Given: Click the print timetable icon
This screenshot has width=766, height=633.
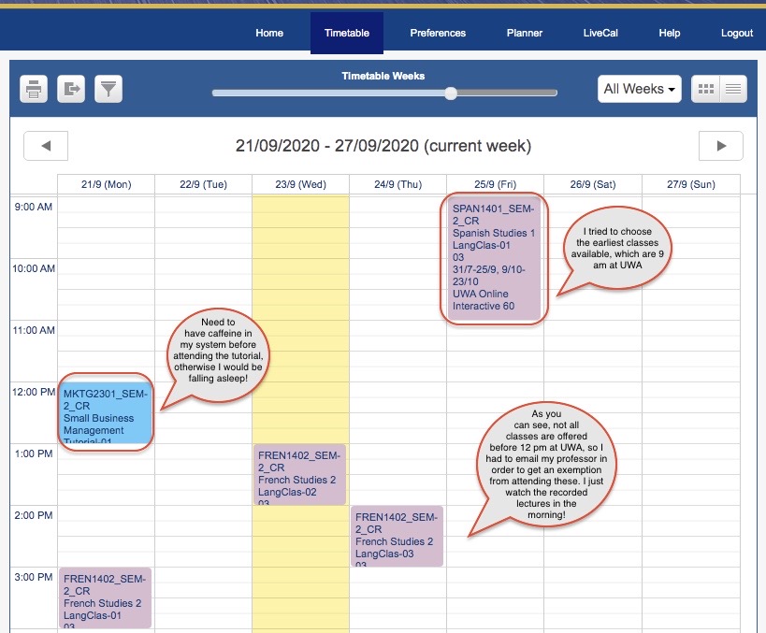Looking at the screenshot, I should (x=34, y=89).
